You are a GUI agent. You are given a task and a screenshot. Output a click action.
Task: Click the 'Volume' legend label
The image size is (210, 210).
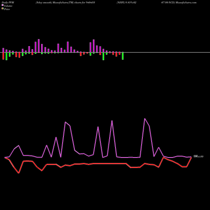click(x=8, y=6)
